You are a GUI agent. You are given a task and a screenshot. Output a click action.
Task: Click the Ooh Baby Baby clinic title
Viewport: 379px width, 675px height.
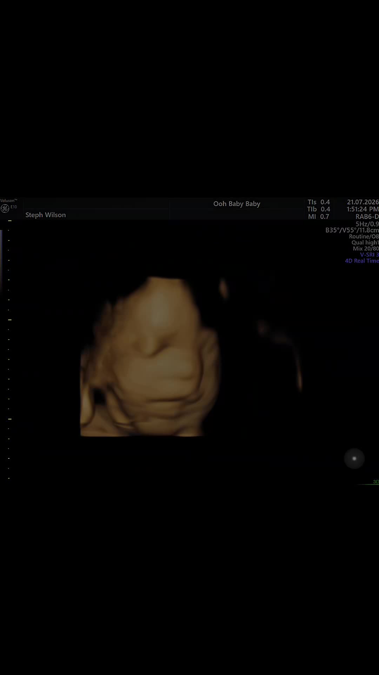click(237, 204)
